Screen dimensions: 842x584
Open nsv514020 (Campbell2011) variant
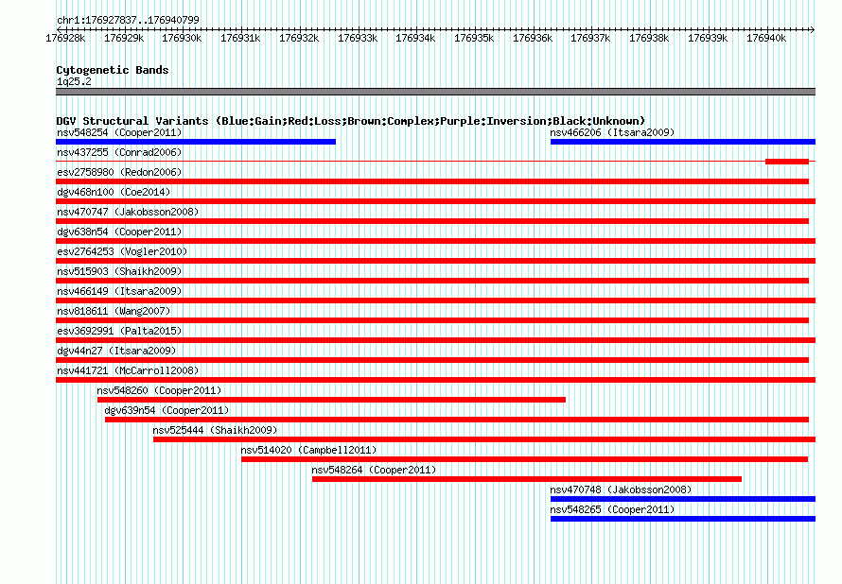(x=308, y=450)
